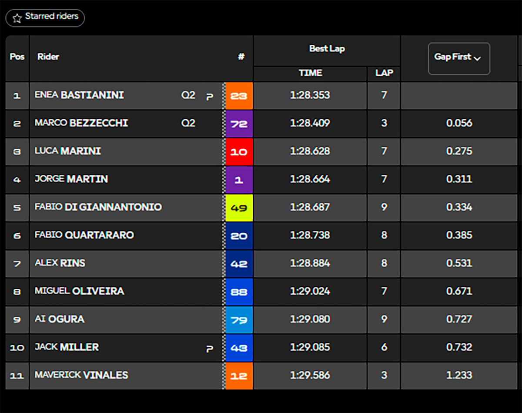This screenshot has height=413, width=522.
Task: Toggle the Starred riders filter
Action: pos(45,18)
